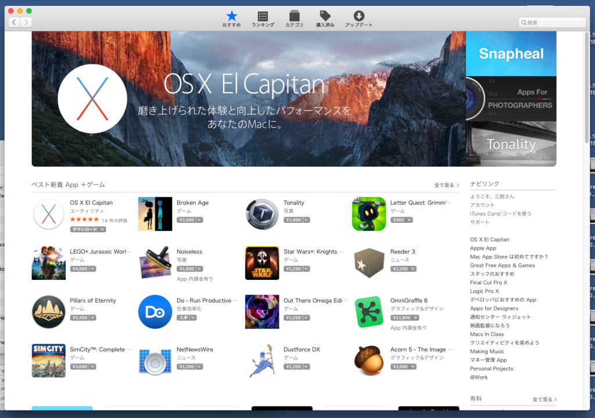Expand price dropdown arrow for NetNewsWire

pos(199,367)
